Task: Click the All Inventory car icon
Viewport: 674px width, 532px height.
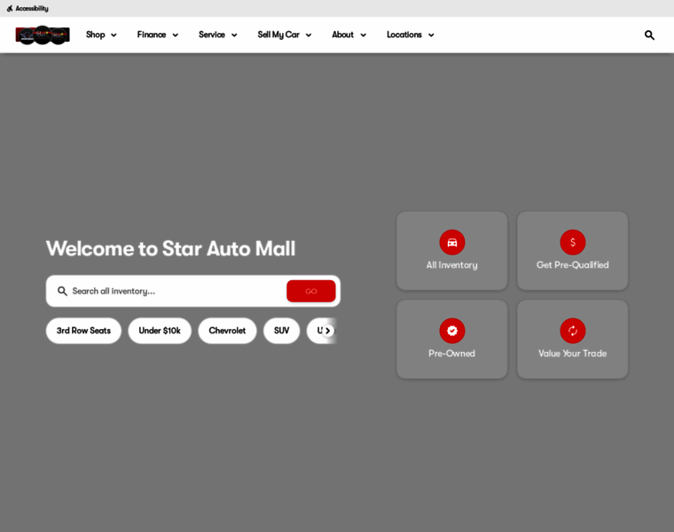Action: pos(452,242)
